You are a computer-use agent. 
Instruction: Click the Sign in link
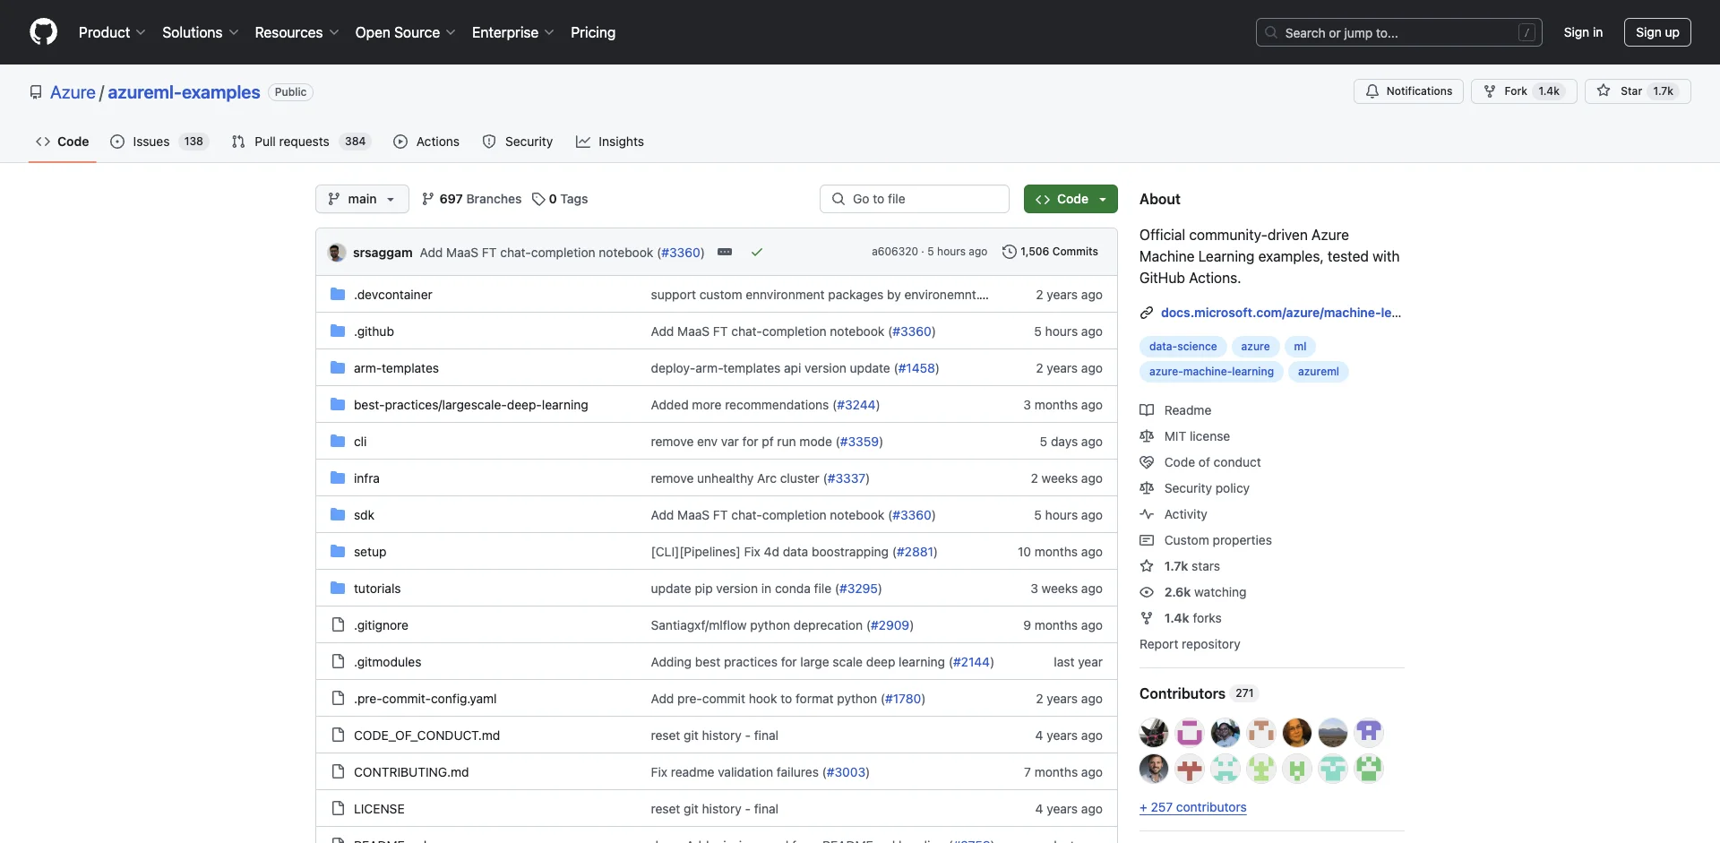tap(1583, 32)
